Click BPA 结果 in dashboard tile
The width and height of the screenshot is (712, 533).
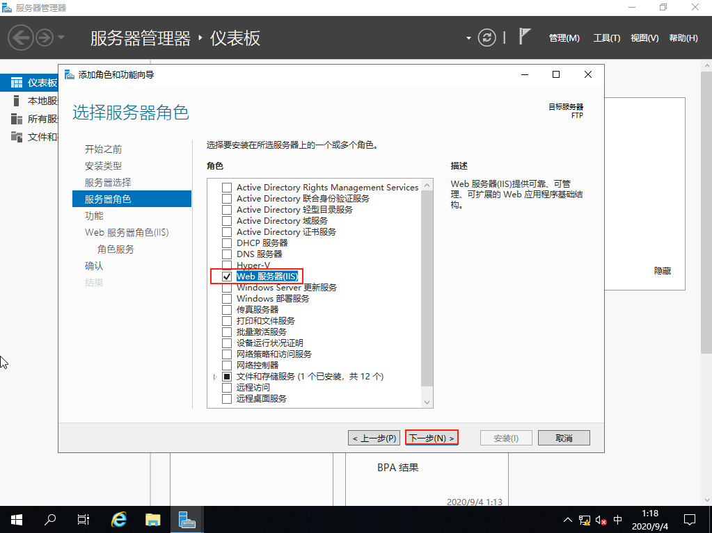coord(398,467)
